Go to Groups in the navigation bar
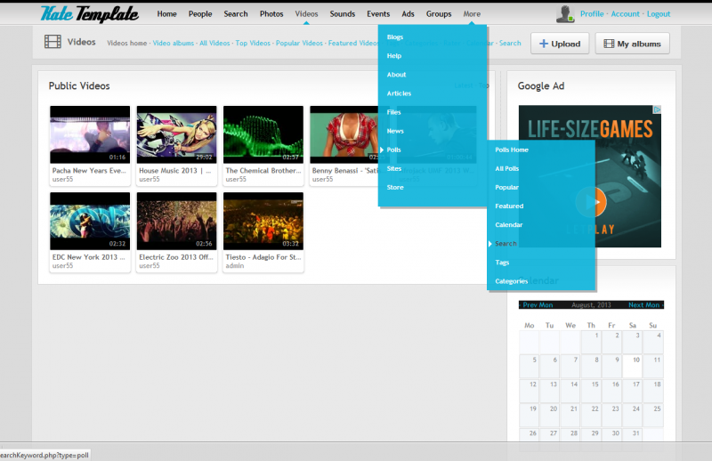Screen dimensions: 712x461 pos(439,14)
